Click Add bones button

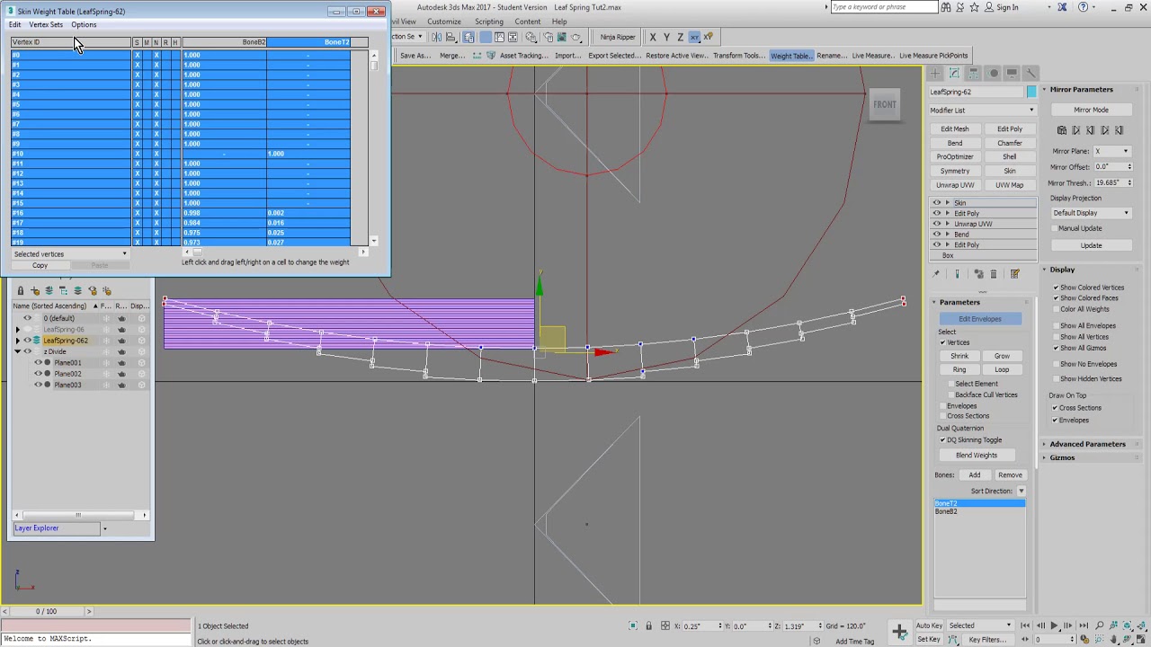(974, 475)
